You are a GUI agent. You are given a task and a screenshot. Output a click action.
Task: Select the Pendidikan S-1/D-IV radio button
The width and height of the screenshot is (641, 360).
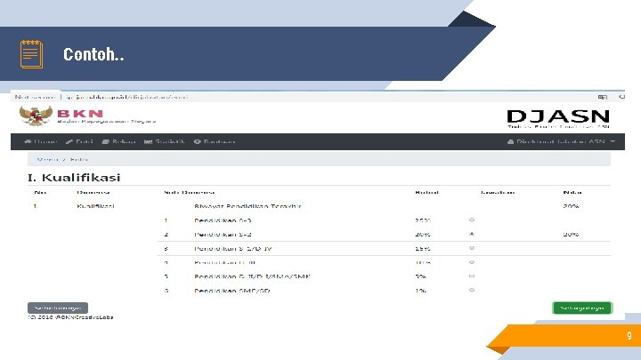(x=471, y=248)
